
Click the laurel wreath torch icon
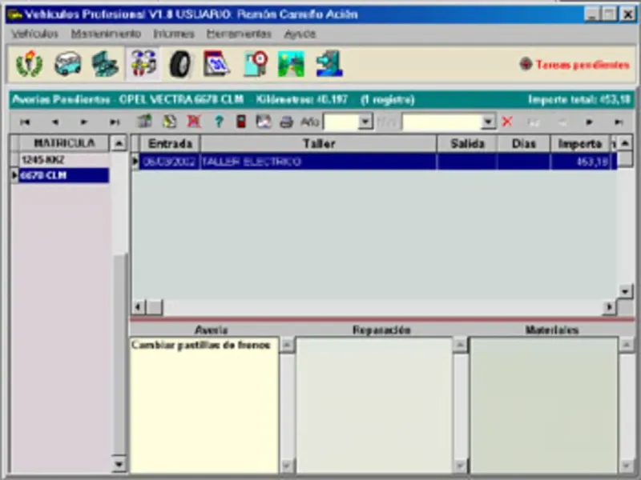click(30, 64)
